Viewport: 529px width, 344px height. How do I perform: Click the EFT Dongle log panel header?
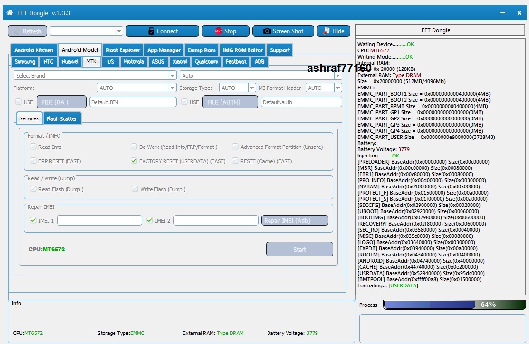[x=440, y=30]
